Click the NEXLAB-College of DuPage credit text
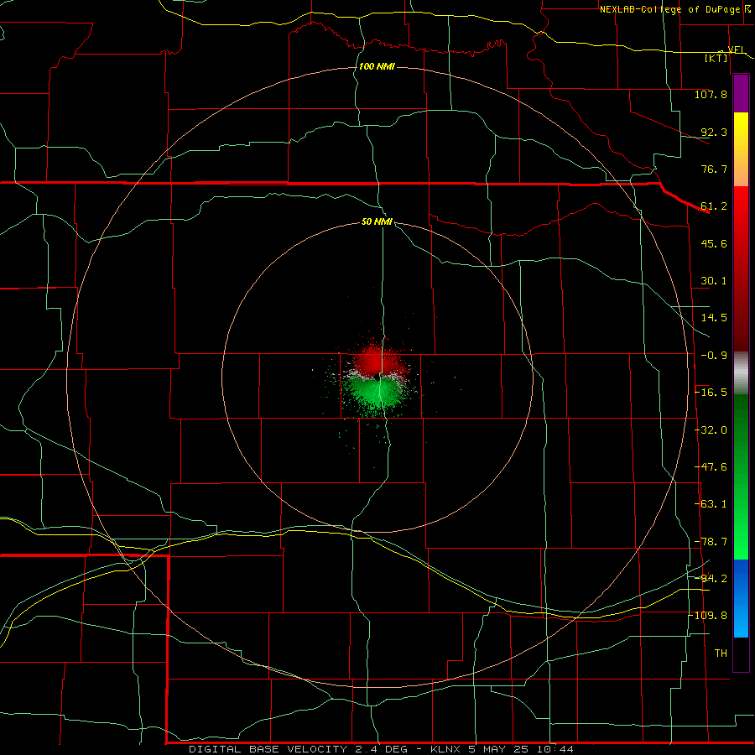The height and width of the screenshot is (755, 755). (669, 9)
